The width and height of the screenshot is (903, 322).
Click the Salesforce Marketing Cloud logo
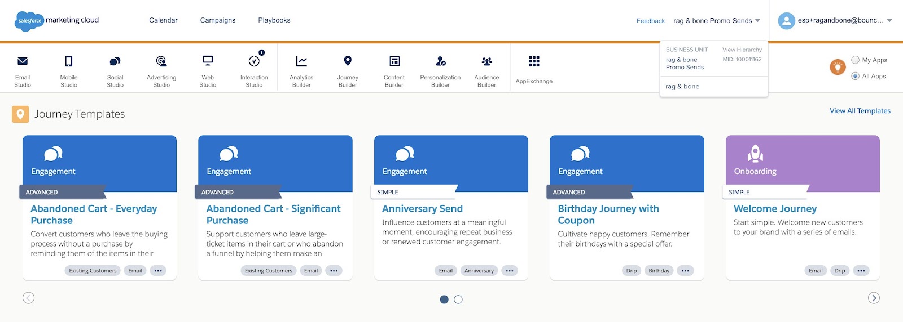click(x=56, y=21)
